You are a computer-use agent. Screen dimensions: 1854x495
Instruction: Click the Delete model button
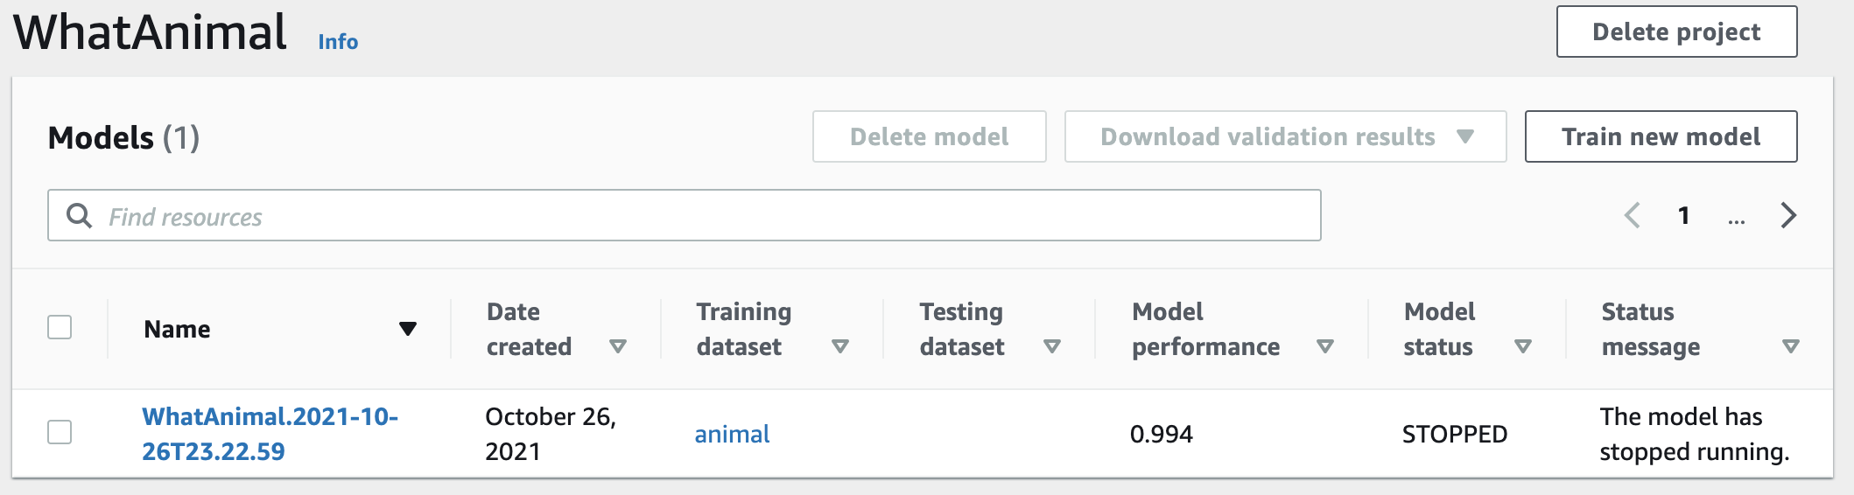929,136
